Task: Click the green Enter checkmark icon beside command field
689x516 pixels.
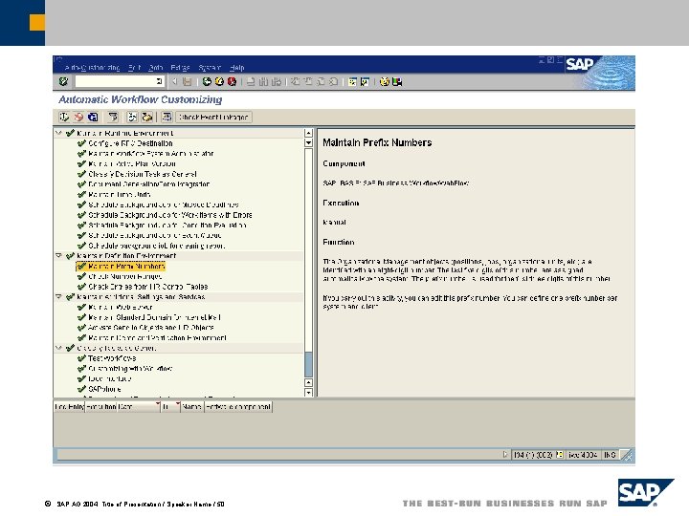Action: click(63, 81)
